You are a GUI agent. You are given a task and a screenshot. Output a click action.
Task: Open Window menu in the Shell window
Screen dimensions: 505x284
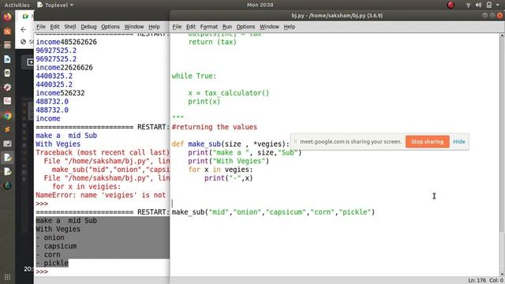click(134, 27)
